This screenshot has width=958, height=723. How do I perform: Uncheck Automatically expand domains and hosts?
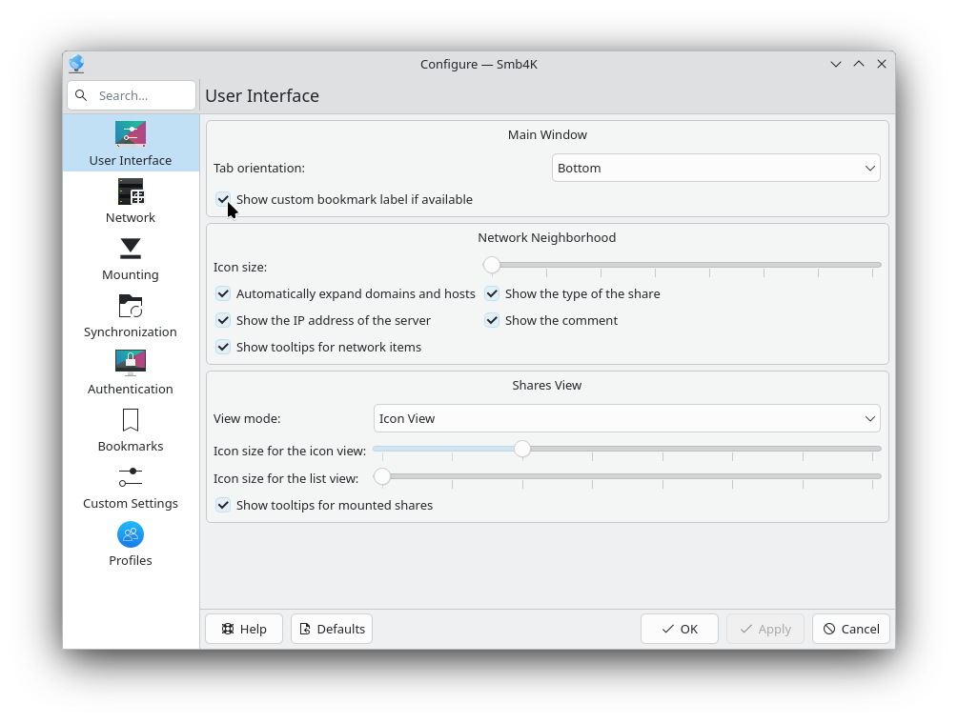point(223,293)
